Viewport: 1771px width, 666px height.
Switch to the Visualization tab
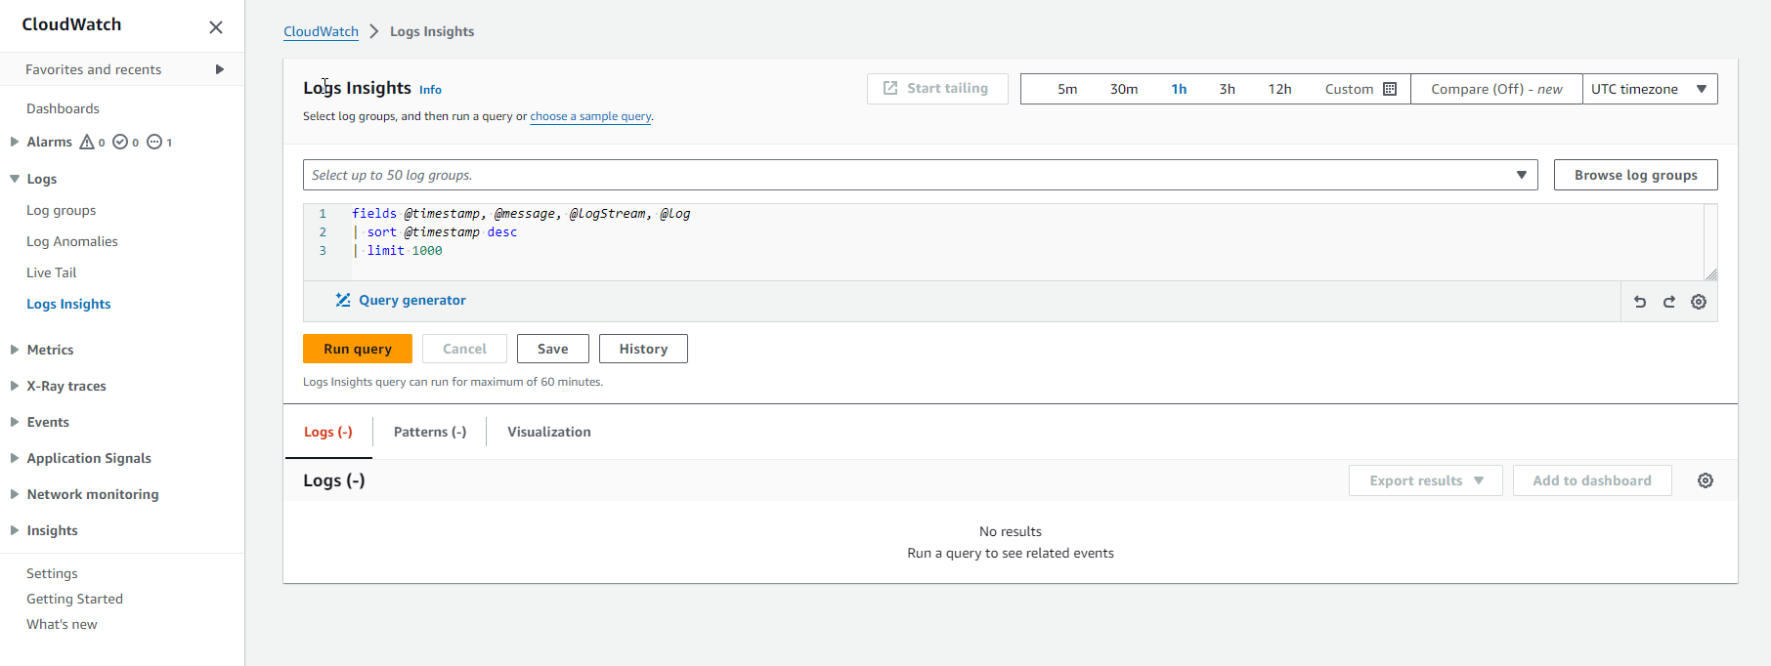pos(549,432)
